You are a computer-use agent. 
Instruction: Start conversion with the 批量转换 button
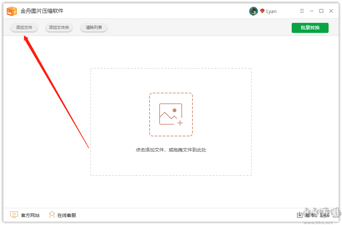309,28
